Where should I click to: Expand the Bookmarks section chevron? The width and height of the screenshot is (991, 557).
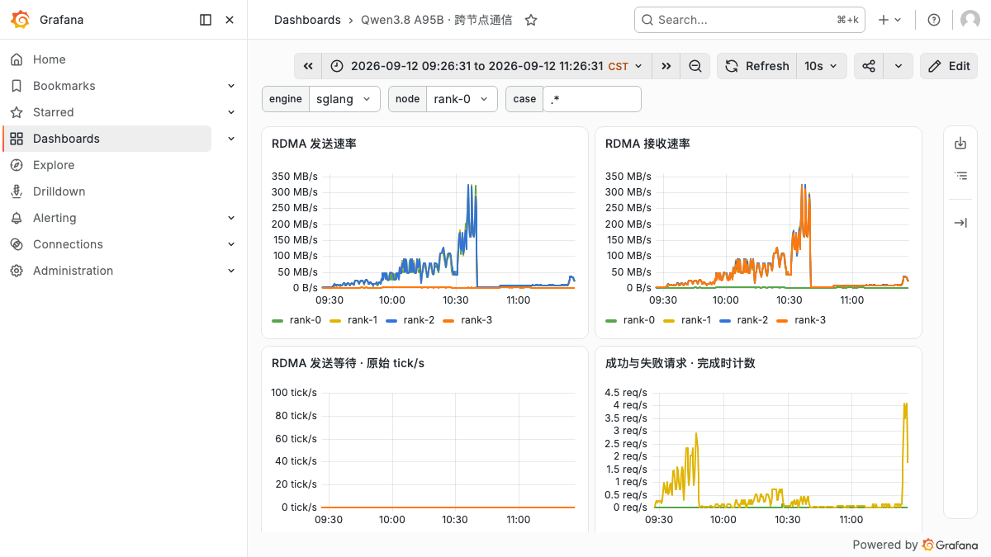(231, 86)
